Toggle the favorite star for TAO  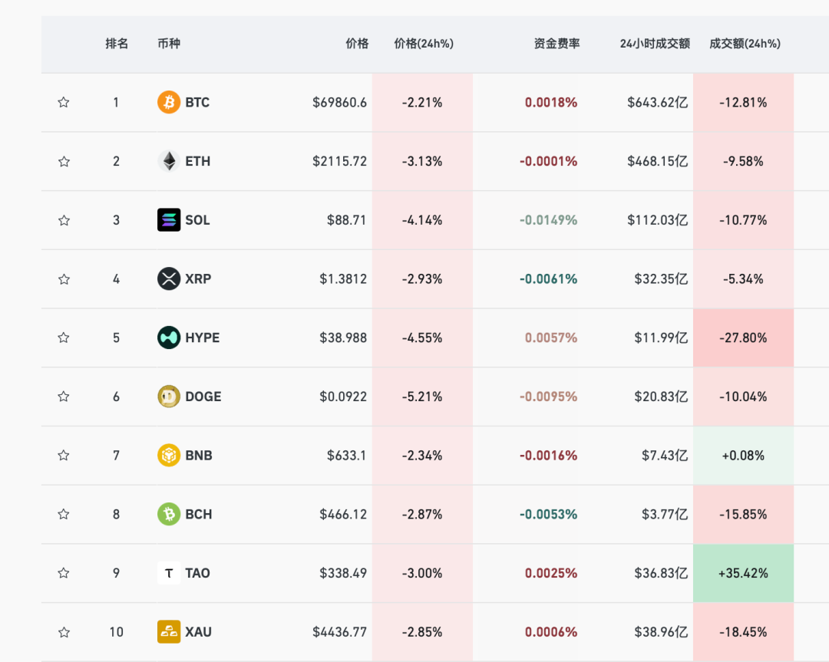[x=64, y=572]
